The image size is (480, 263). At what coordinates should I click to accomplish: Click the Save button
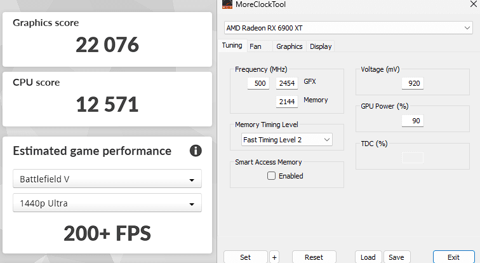click(x=396, y=257)
